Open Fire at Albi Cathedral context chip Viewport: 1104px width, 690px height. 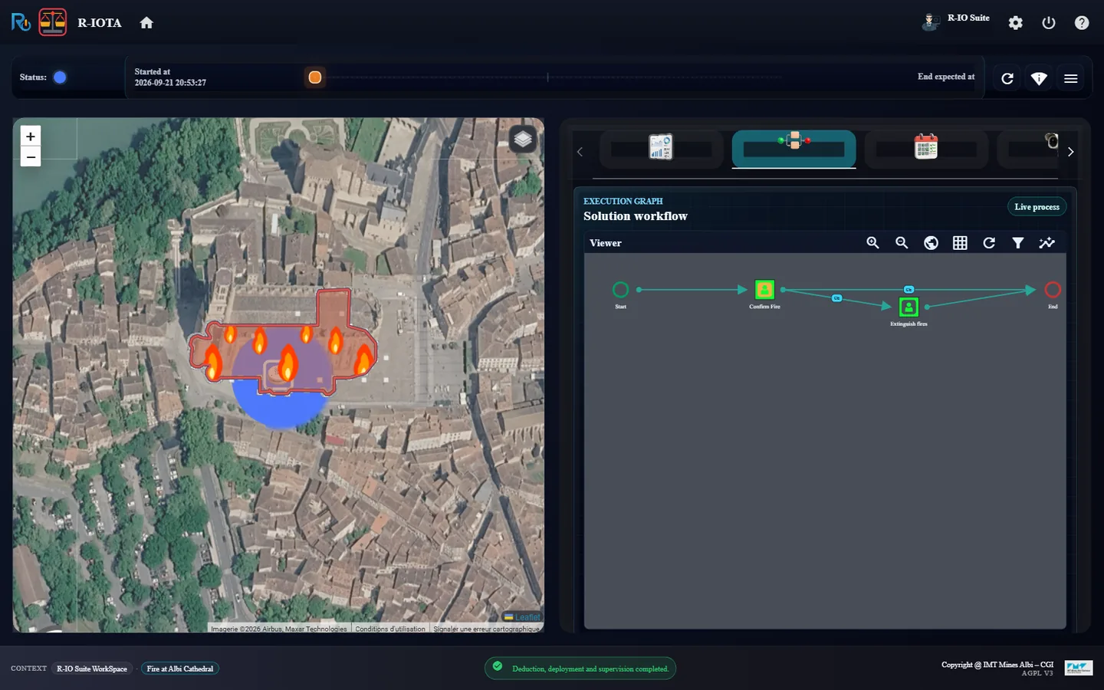180,669
